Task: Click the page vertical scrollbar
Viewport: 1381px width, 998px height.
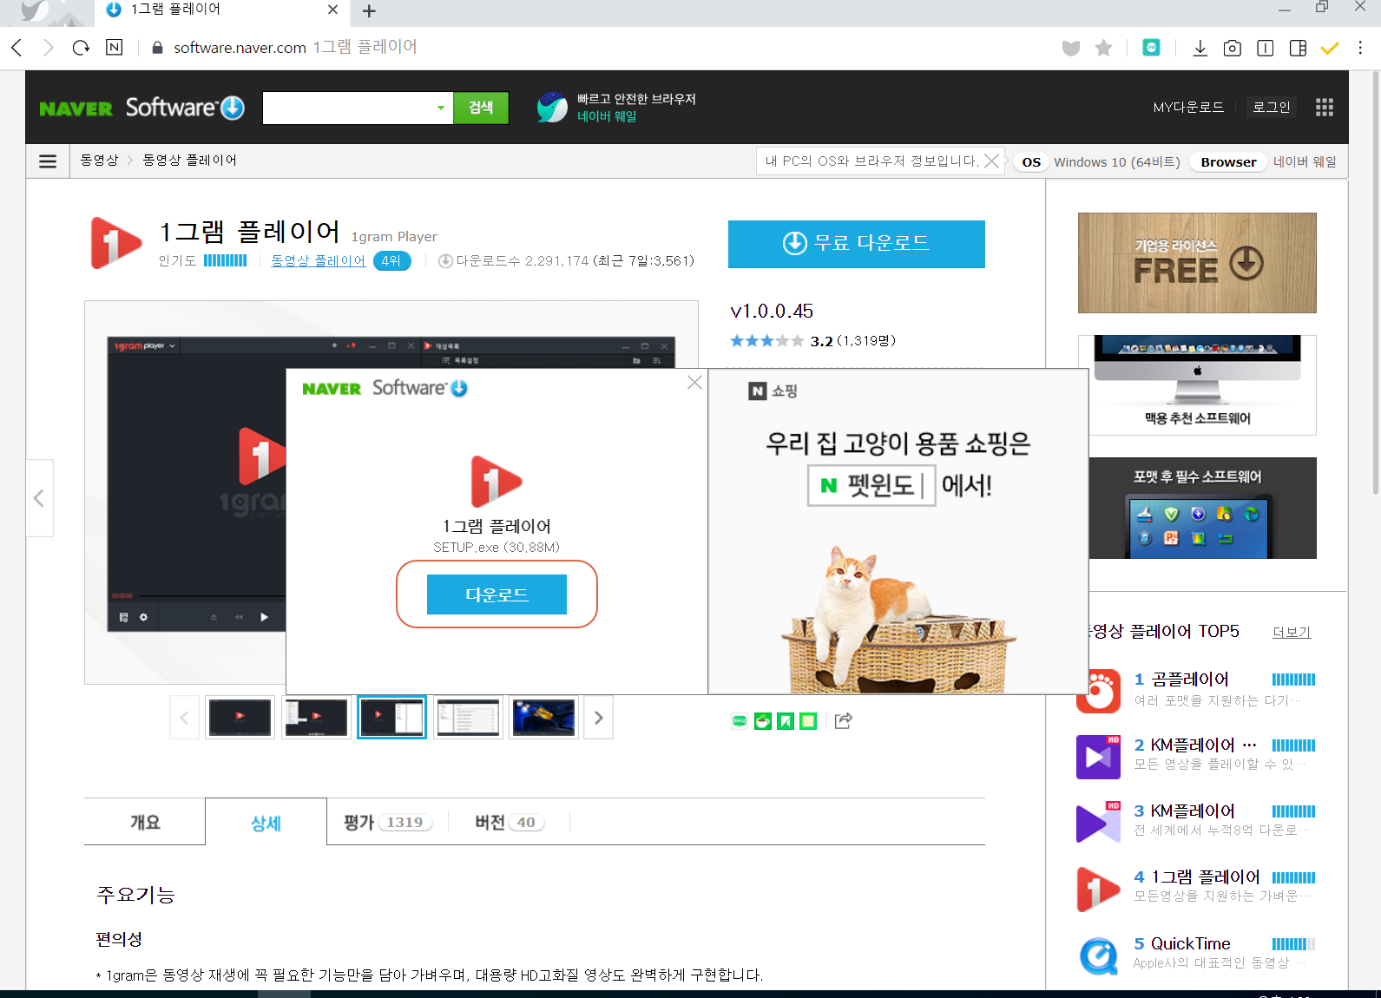Action: [1375, 283]
